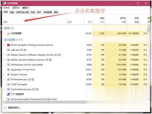Click the 简略信息 collapse arrow icon
Viewport: 152px width, 114px height.
(x=5, y=108)
